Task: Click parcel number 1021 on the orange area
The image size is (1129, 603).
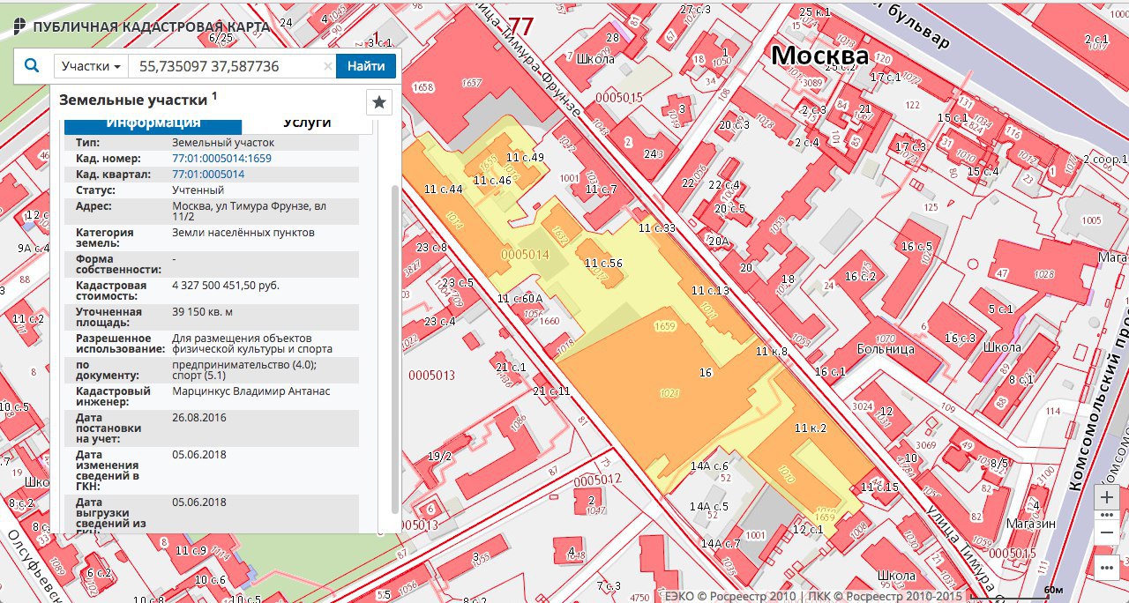Action: pyautogui.click(x=669, y=392)
